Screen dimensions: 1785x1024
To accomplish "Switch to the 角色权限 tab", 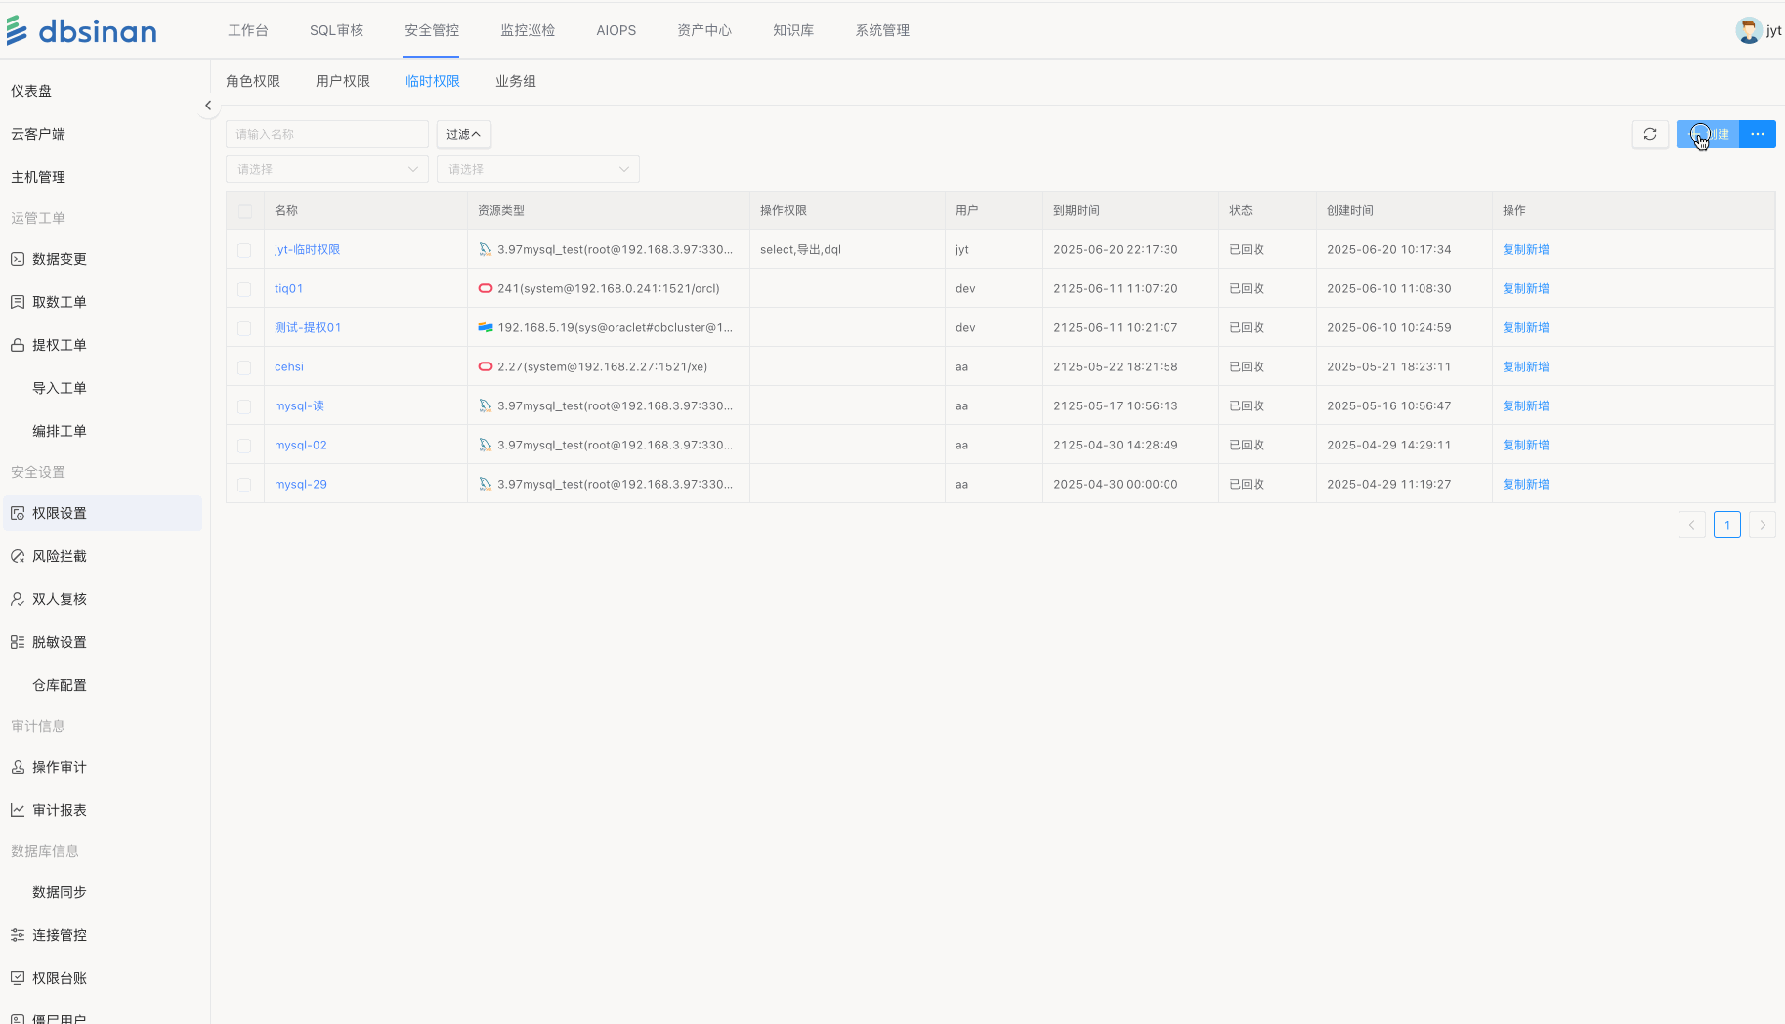I will 253,81.
